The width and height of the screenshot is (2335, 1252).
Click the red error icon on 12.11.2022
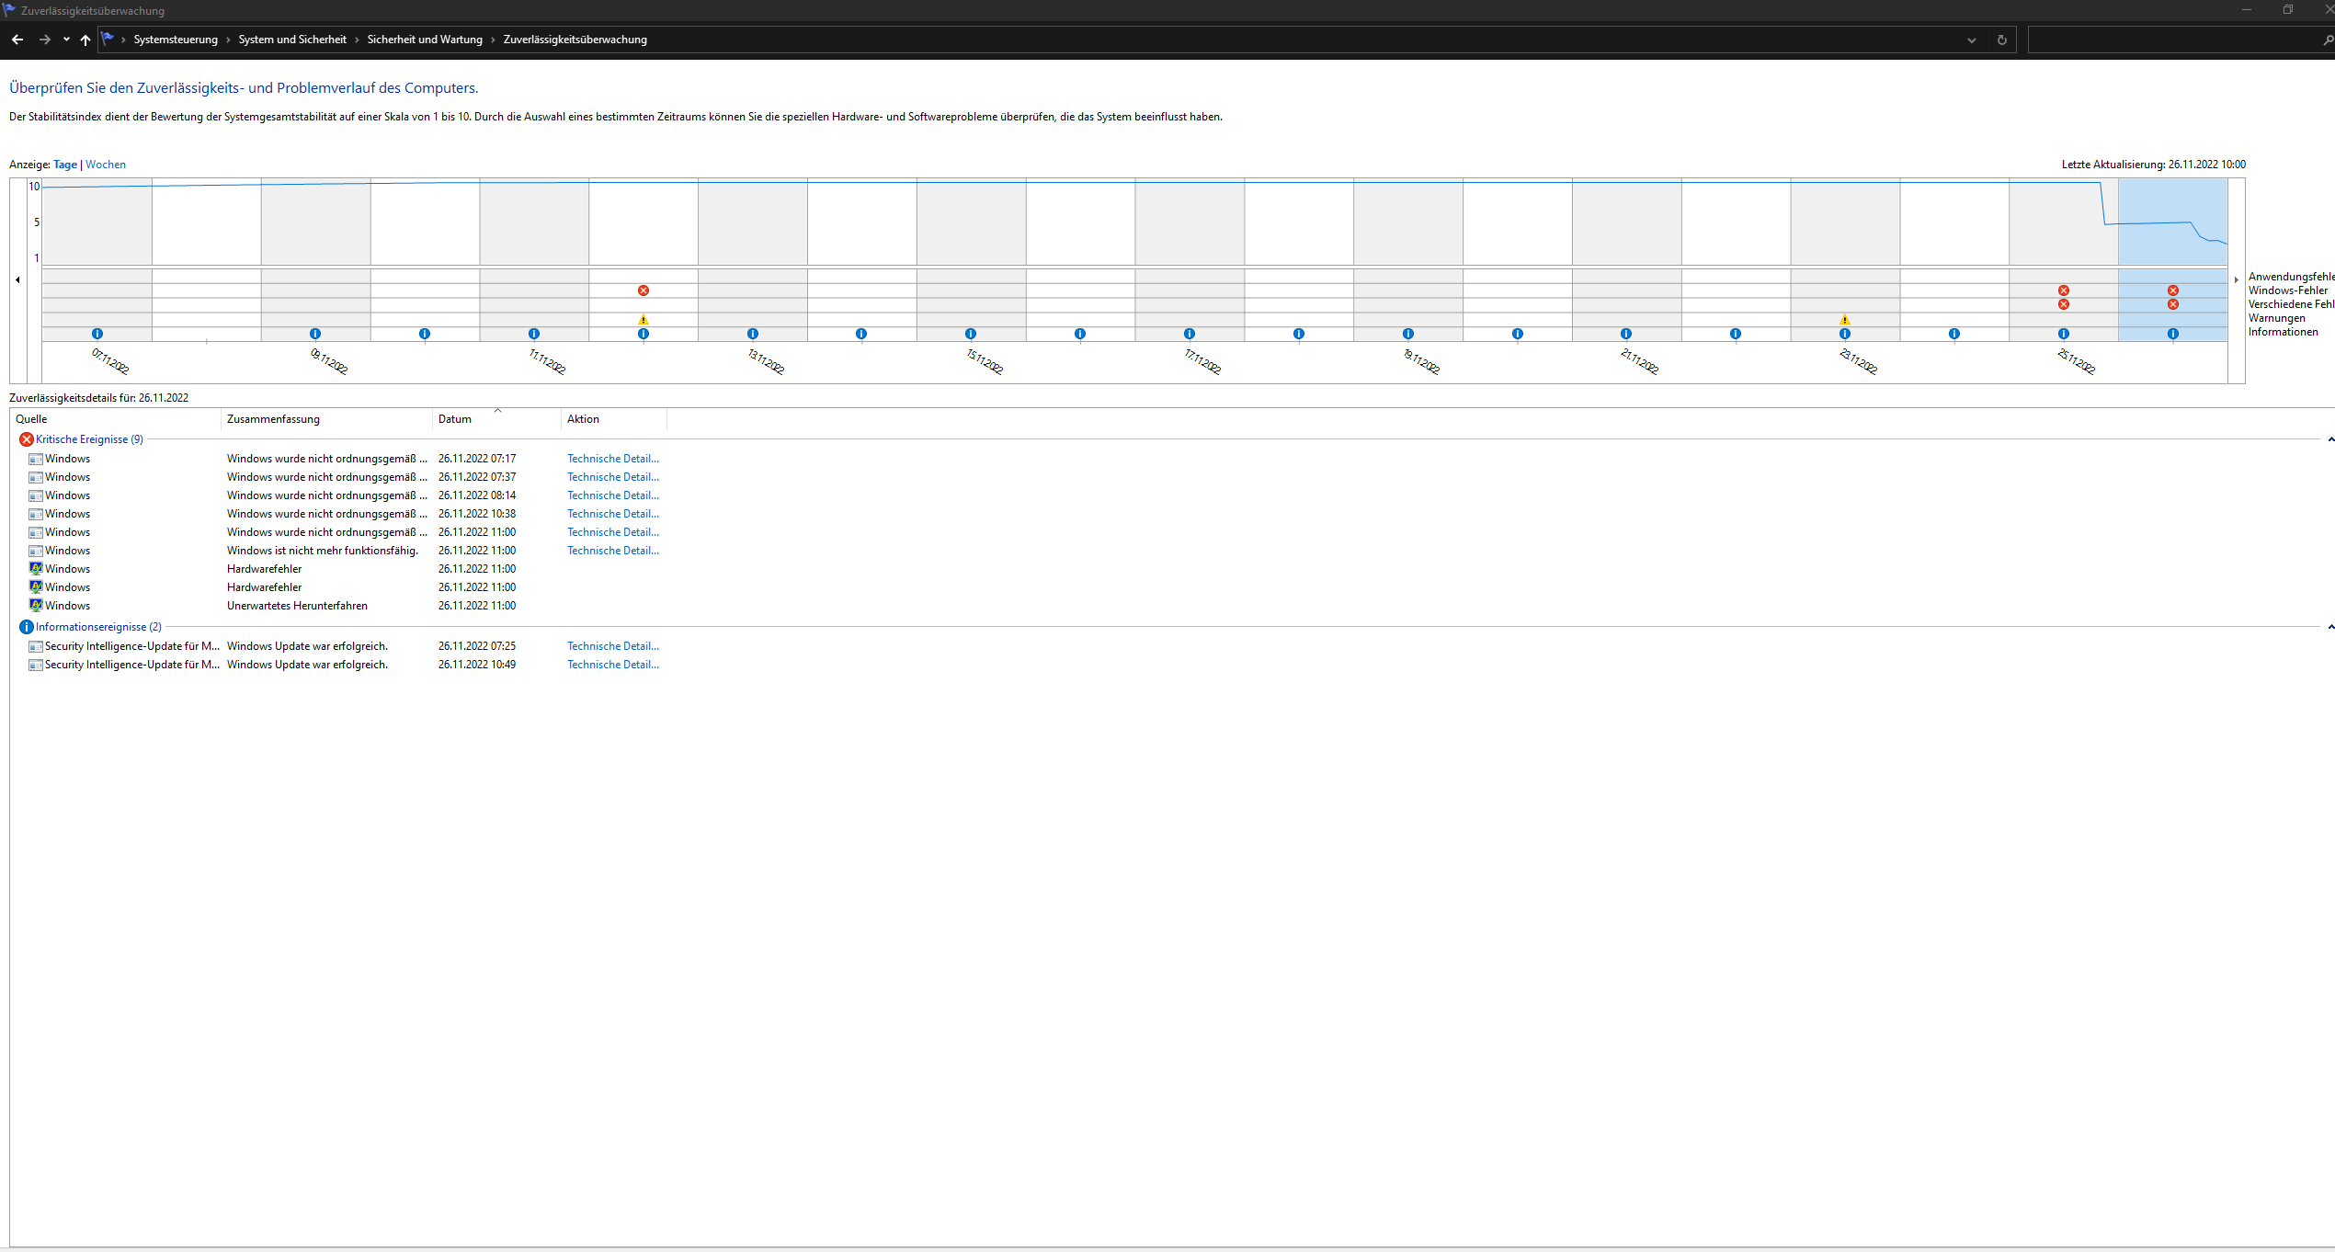pyautogui.click(x=644, y=290)
